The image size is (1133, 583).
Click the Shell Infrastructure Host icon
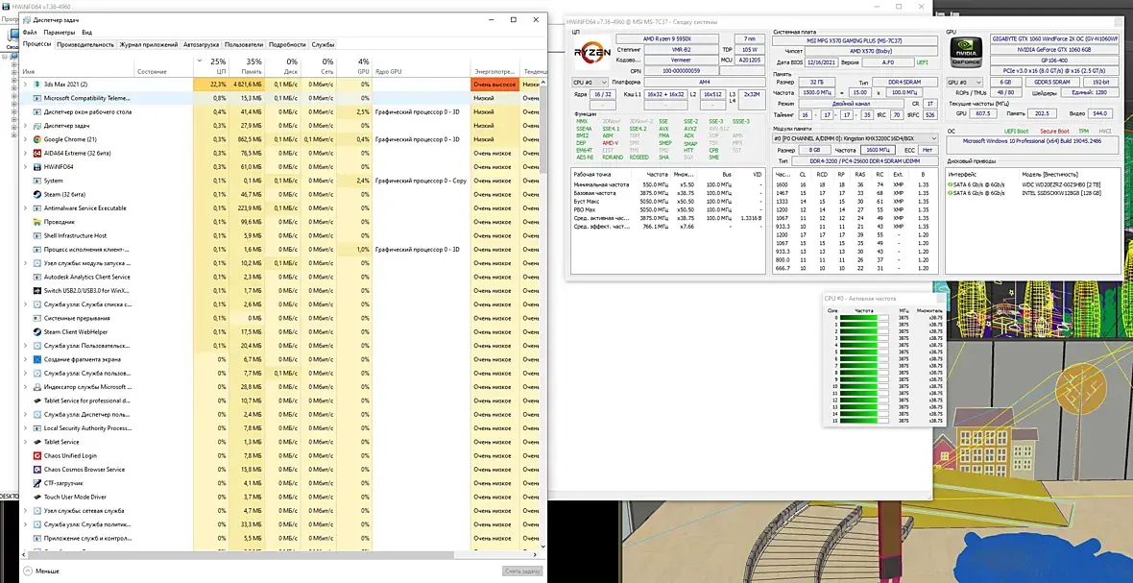[x=37, y=235]
